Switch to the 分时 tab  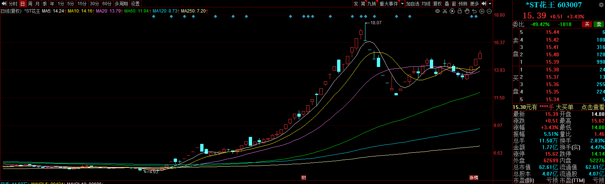[13, 4]
